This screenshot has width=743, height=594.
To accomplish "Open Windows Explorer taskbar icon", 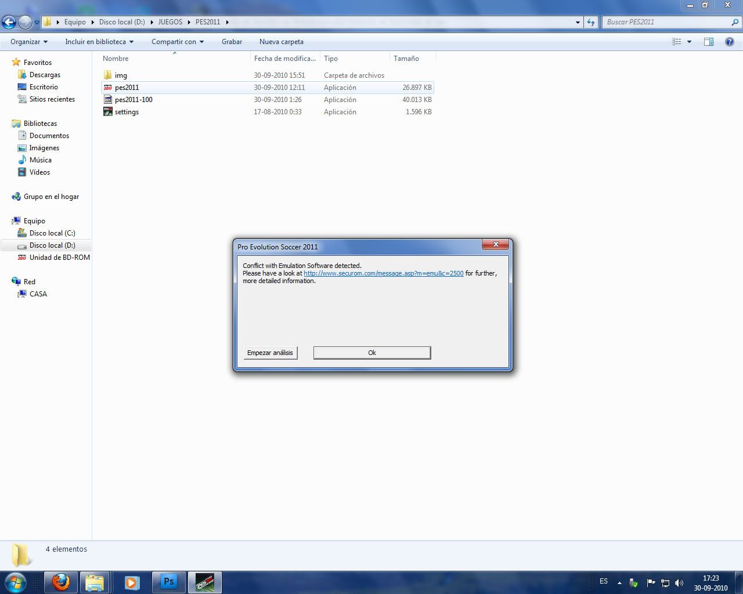I will pos(95,582).
